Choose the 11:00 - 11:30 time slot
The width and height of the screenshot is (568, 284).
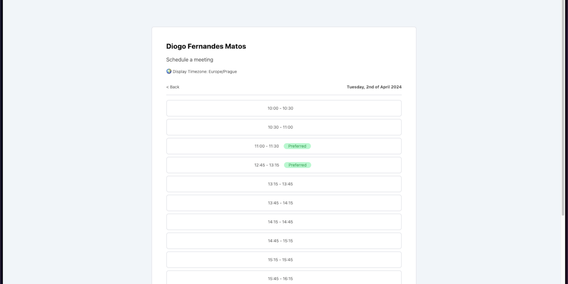267,146
